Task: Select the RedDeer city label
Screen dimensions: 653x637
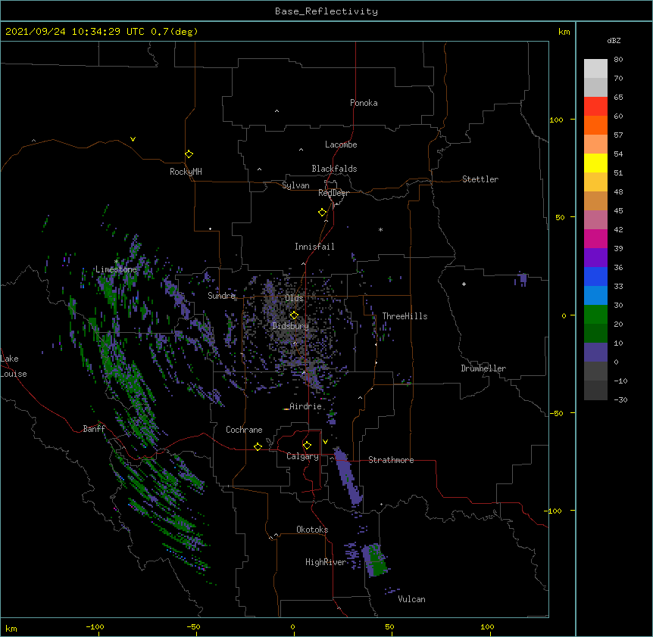Action: tap(333, 193)
